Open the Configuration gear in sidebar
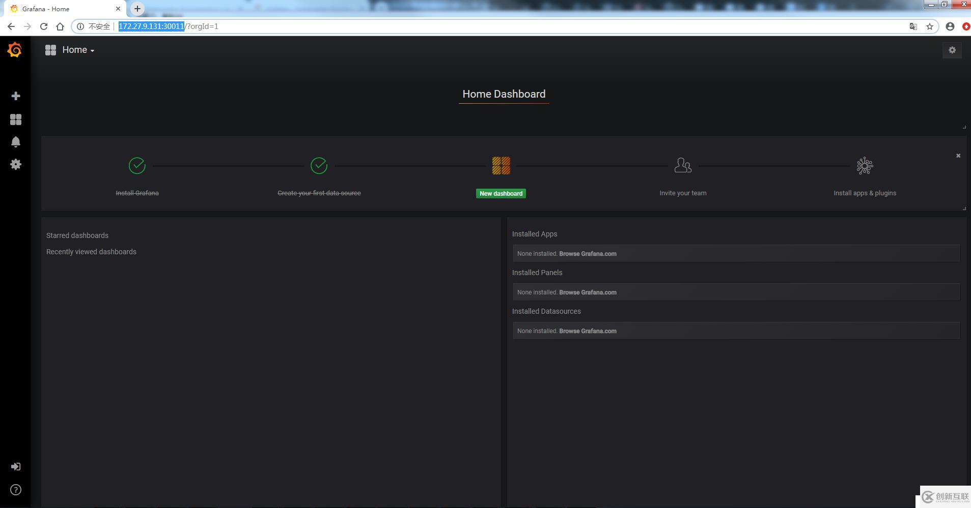Viewport: 971px width, 508px height. point(16,164)
